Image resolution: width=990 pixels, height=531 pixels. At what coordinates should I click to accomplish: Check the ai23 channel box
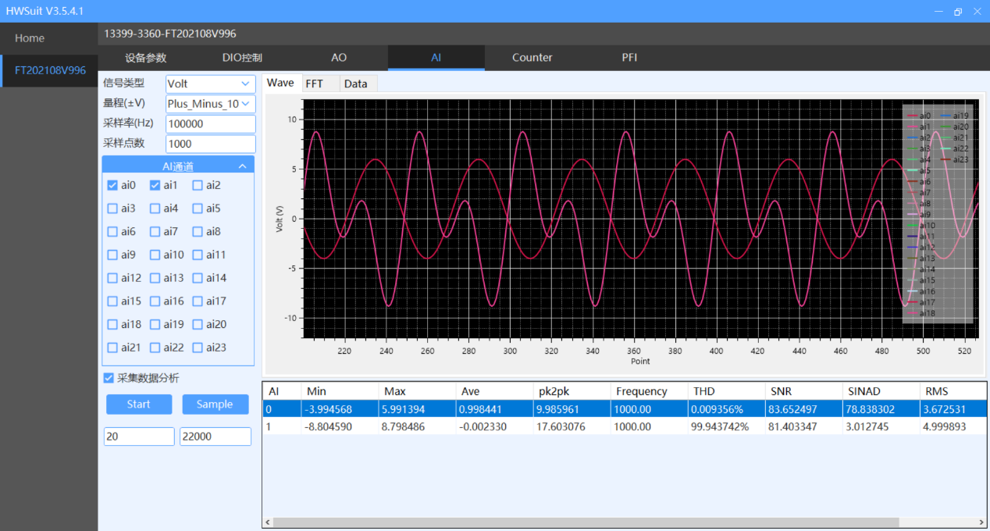point(198,347)
